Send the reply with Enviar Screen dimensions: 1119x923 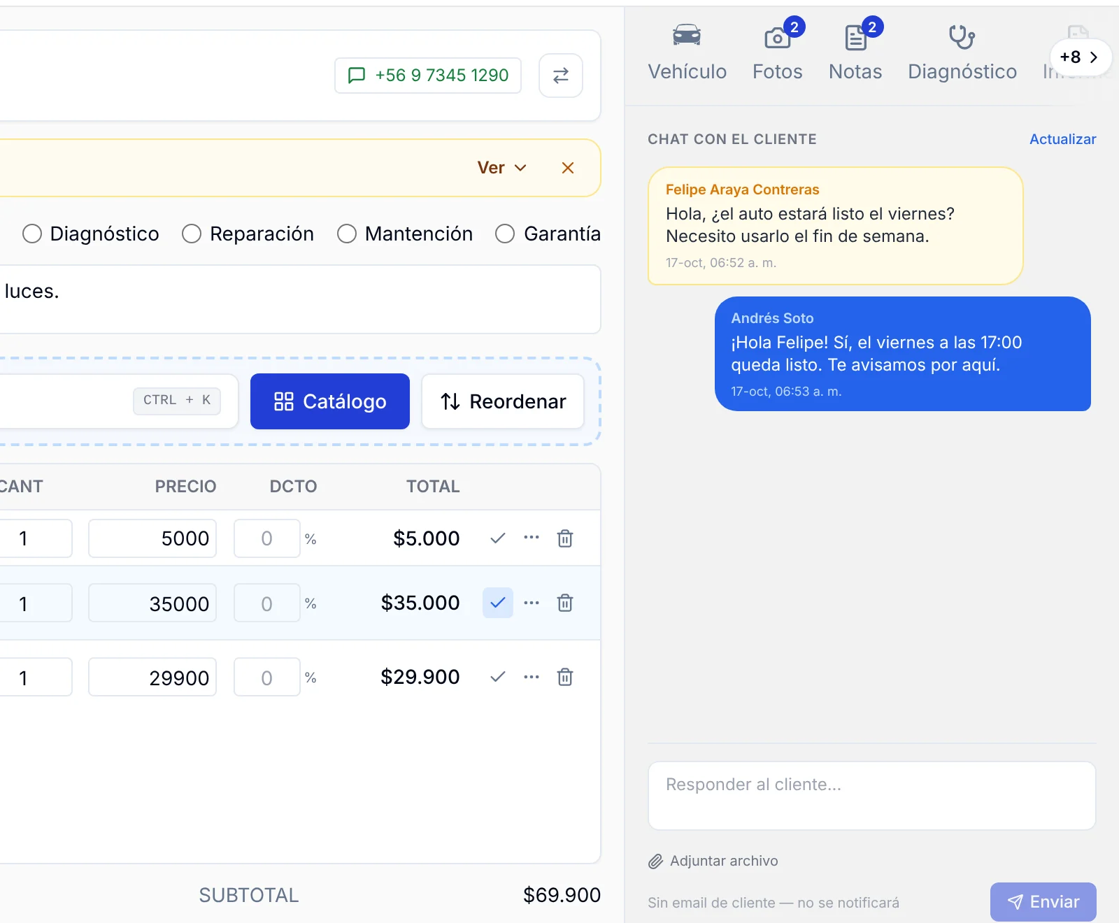tap(1043, 902)
